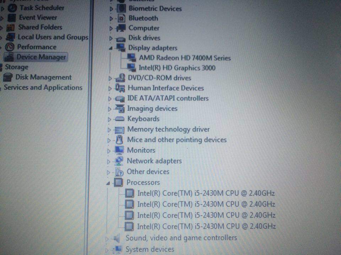Select Event Viewer in the left tree
The image size is (341, 255).
click(x=38, y=18)
